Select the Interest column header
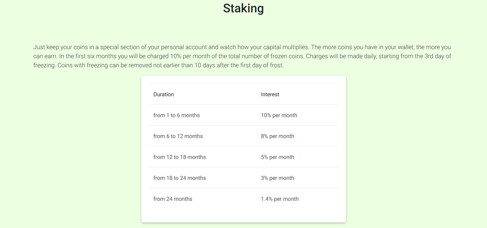 pos(270,94)
